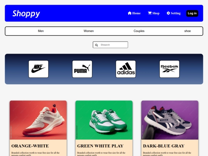
Task: Go to the shoe category
Action: click(188, 31)
